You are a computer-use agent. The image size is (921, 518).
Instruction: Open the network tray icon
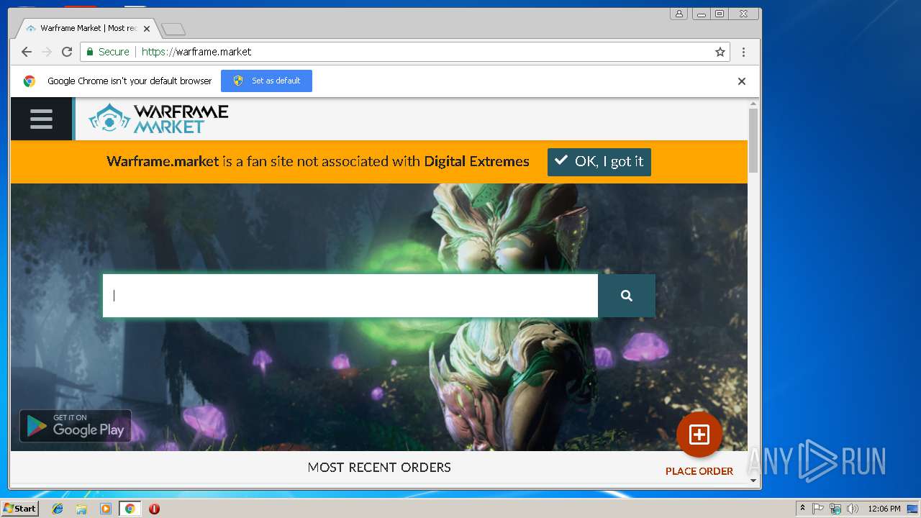[835, 509]
